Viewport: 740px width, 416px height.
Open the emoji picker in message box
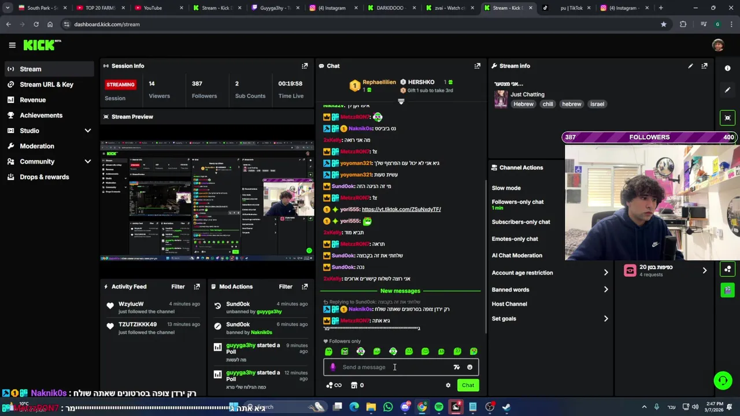pos(469,367)
